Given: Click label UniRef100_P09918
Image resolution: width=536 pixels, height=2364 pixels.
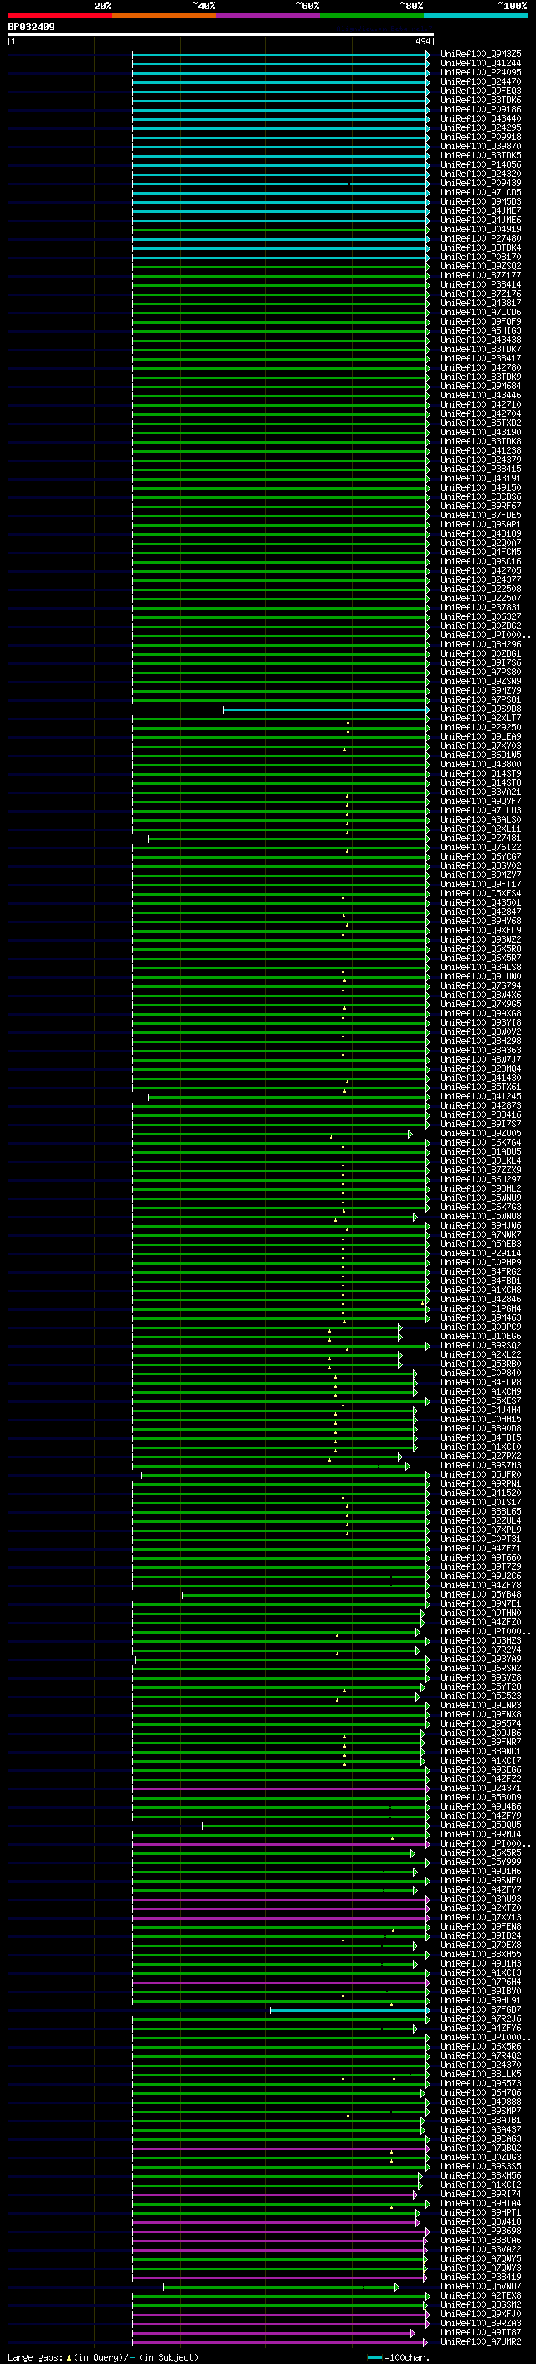Looking at the screenshot, I should click(481, 137).
